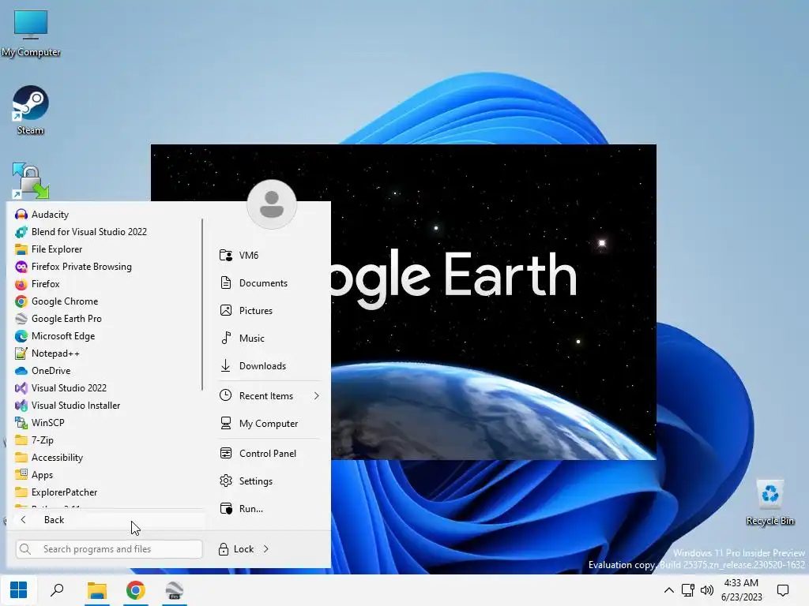Click the Lock button
Screen dimensions: 809x606
(x=236, y=549)
